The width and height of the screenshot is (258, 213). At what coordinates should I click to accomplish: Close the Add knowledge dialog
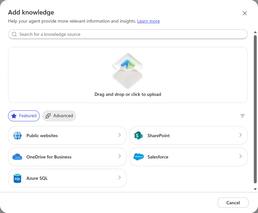pos(245,13)
